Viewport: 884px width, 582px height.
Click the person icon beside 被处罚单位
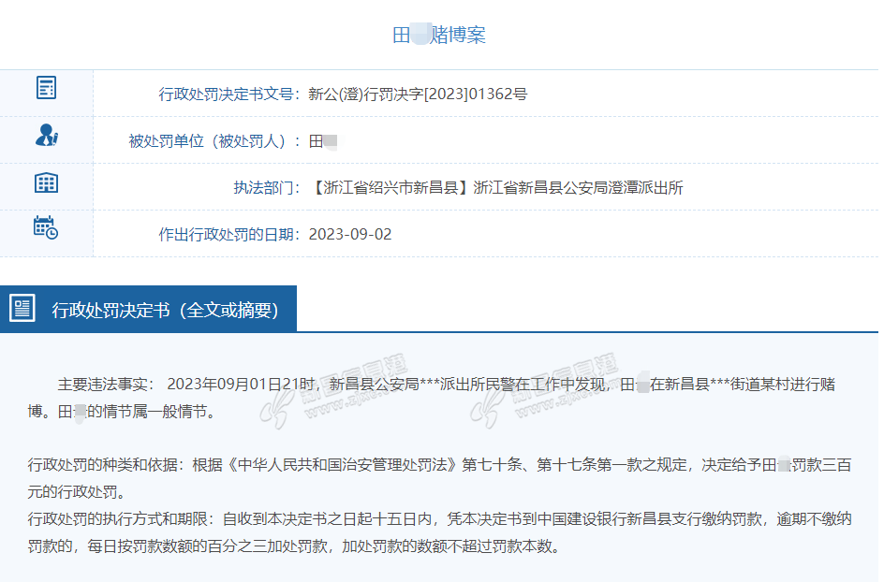point(46,136)
